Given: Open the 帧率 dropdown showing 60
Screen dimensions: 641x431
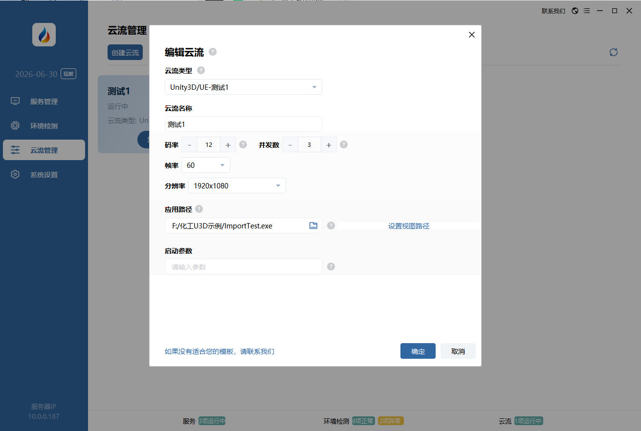Looking at the screenshot, I should 205,165.
